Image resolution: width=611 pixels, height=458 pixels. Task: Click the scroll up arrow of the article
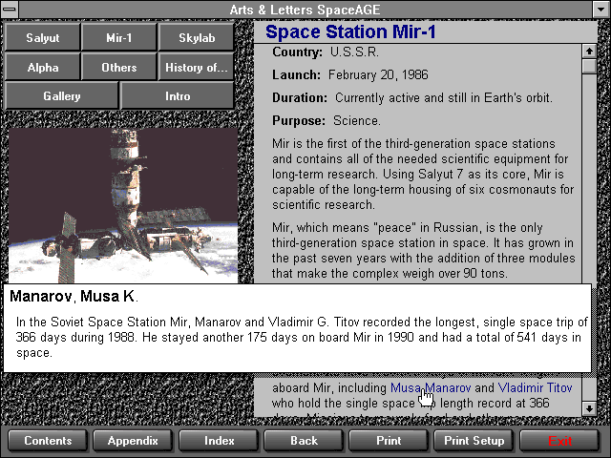[x=589, y=51]
